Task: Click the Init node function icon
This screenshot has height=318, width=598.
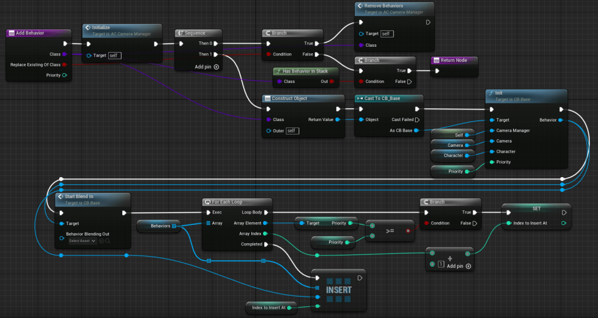Action: 490,93
